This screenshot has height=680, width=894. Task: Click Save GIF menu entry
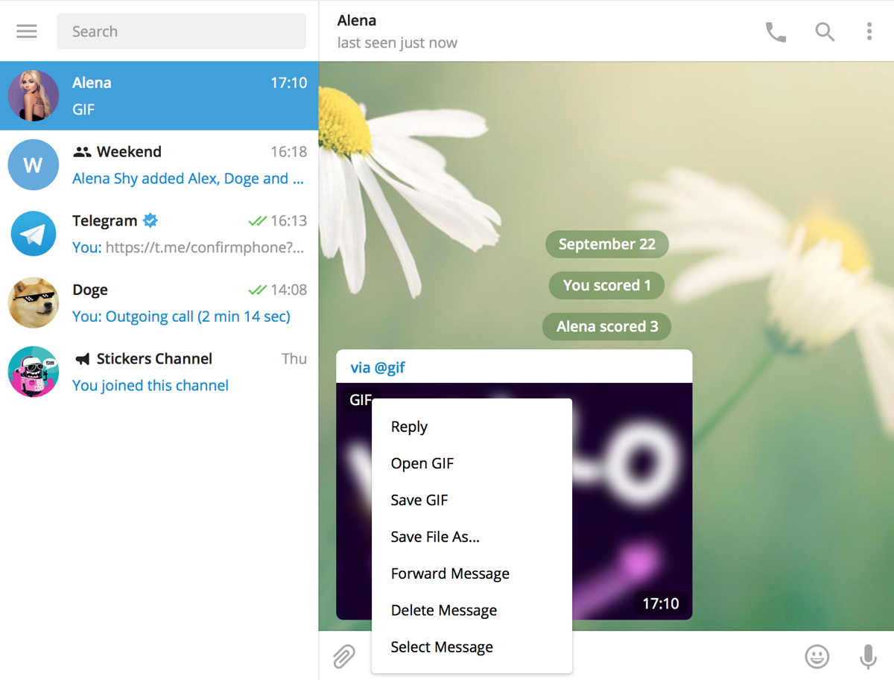coord(419,501)
